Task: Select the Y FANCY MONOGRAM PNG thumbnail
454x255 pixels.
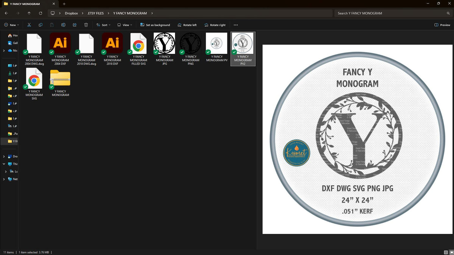Action: click(x=191, y=49)
